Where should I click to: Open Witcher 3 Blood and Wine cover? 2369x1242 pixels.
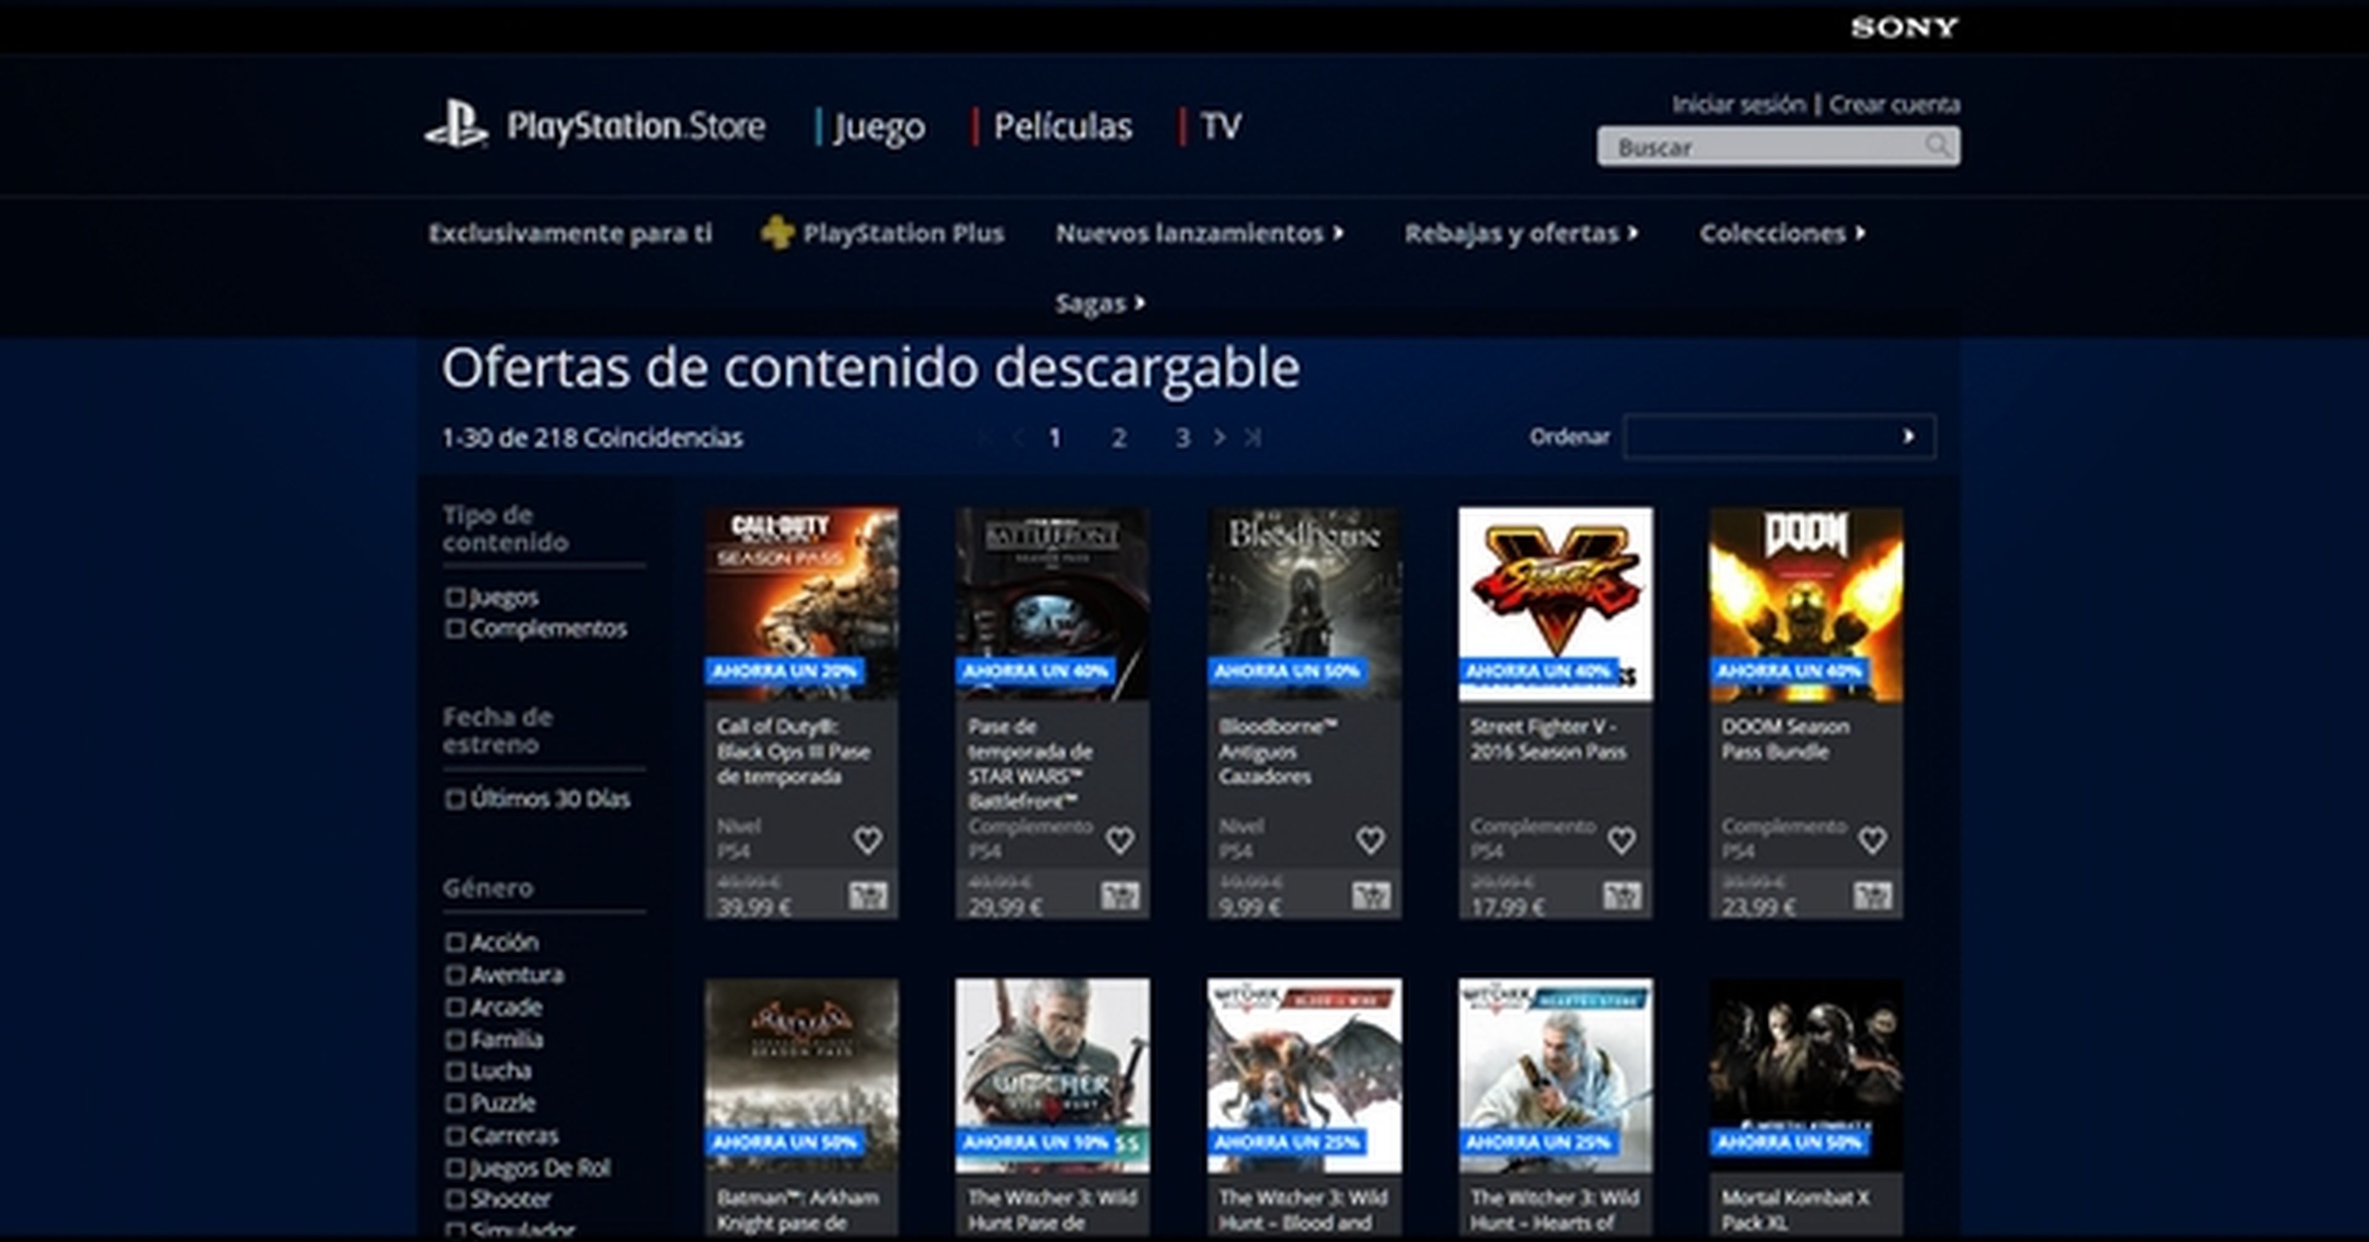point(1304,1075)
